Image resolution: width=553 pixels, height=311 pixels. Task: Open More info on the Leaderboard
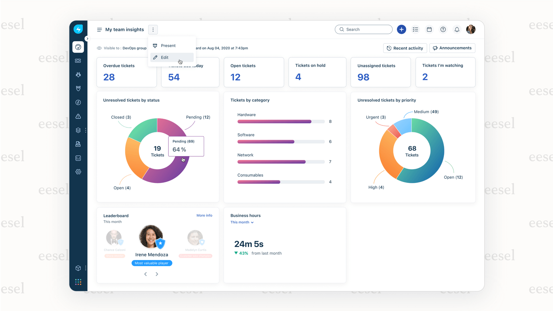click(204, 215)
